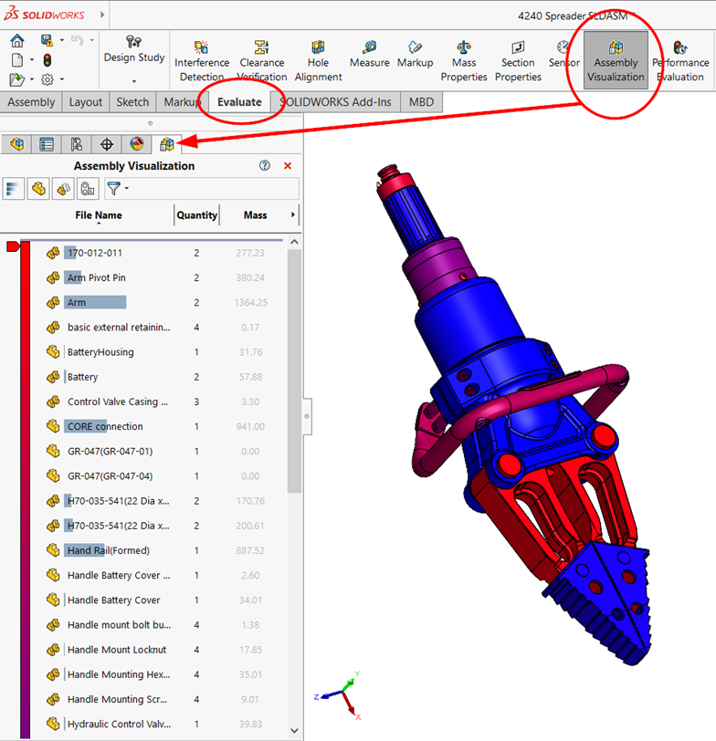Open Design Study tool
The width and height of the screenshot is (716, 741).
click(134, 49)
